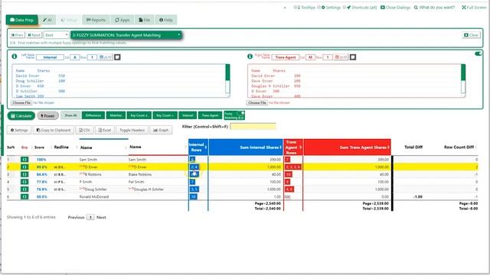
Task: Toggle the switch at the right table panel corner
Action: [478, 53]
